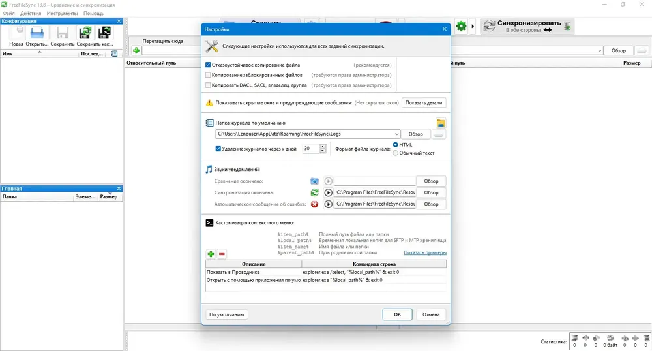This screenshot has width=652, height=351.
Task: Click the По умолчанию button
Action: (x=227, y=315)
